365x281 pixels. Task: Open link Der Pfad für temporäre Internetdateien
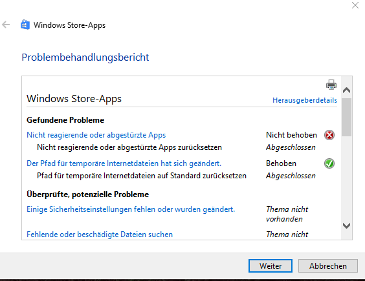pyautogui.click(x=124, y=163)
